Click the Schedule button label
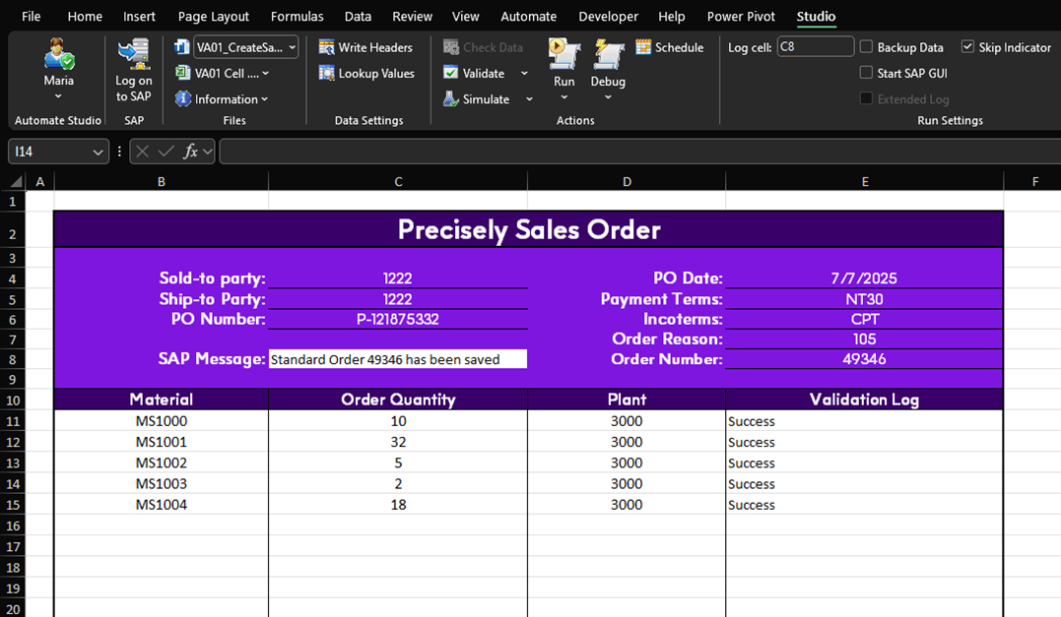The image size is (1061, 617). (680, 47)
